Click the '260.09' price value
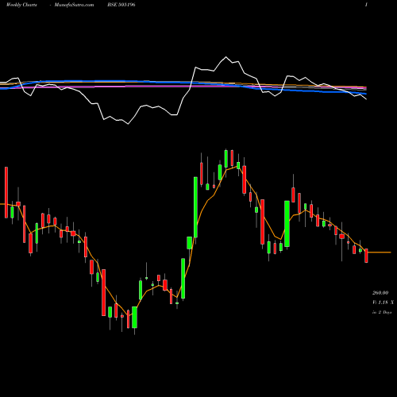The image size is (397, 397). [x=380, y=293]
